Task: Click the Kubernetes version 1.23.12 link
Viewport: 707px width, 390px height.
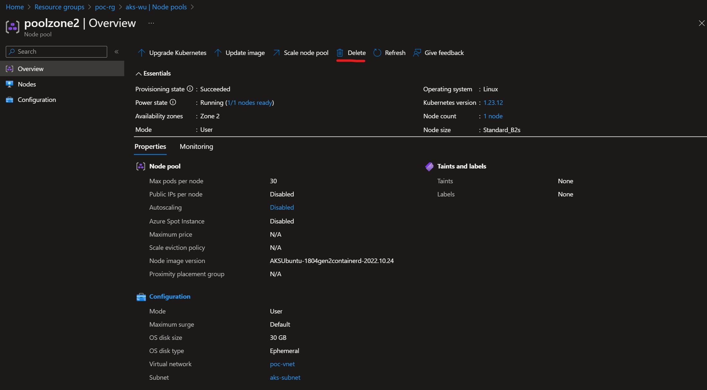Action: click(x=493, y=102)
